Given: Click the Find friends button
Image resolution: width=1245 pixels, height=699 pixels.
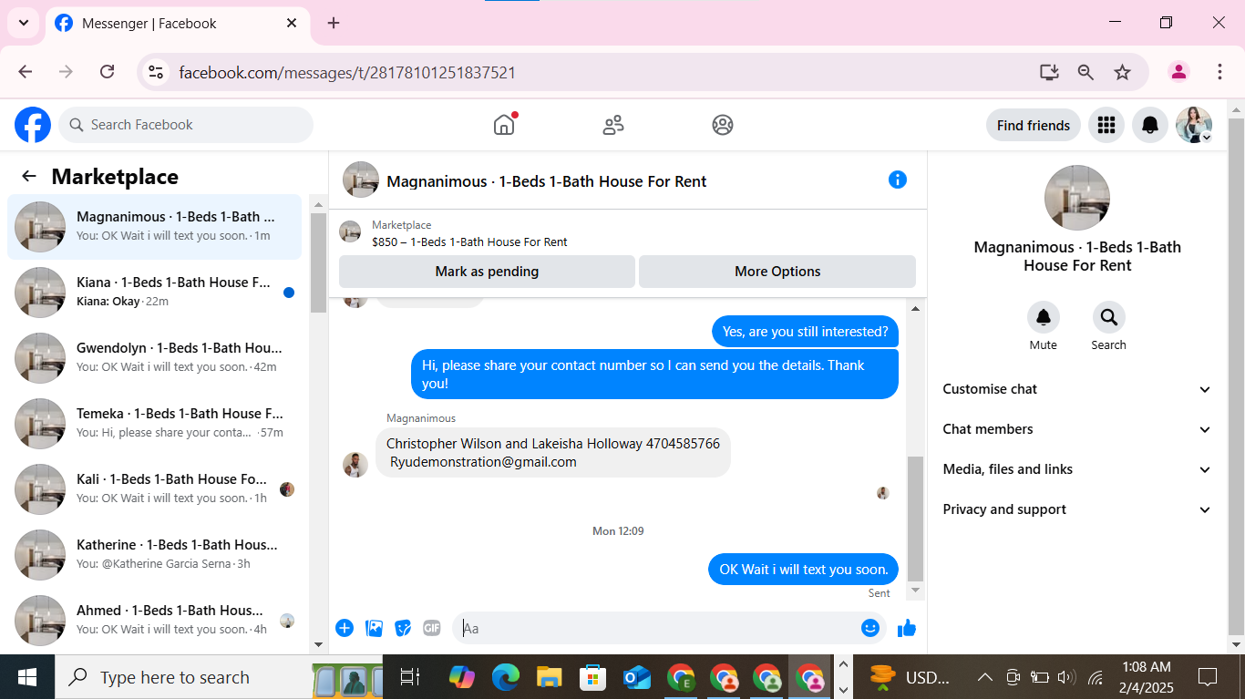Looking at the screenshot, I should (1034, 125).
